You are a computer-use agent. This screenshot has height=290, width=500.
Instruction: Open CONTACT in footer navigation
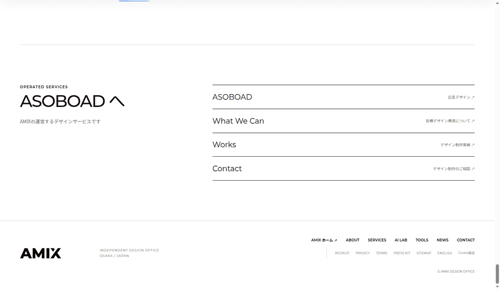click(x=465, y=240)
